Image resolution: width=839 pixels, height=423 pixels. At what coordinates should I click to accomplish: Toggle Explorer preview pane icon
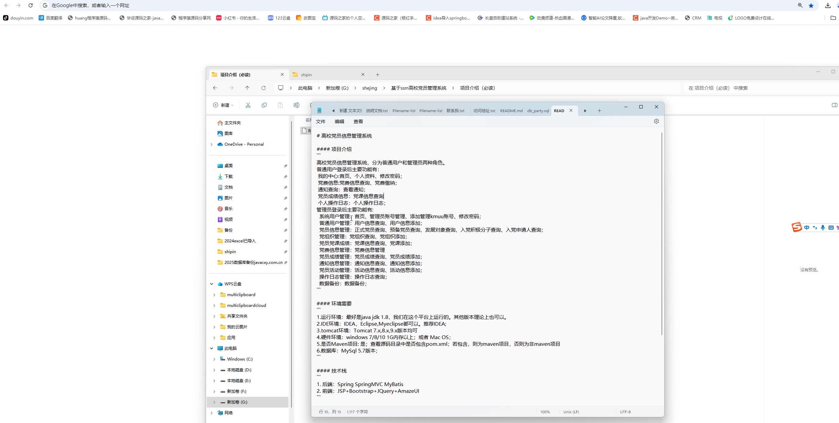click(x=834, y=105)
